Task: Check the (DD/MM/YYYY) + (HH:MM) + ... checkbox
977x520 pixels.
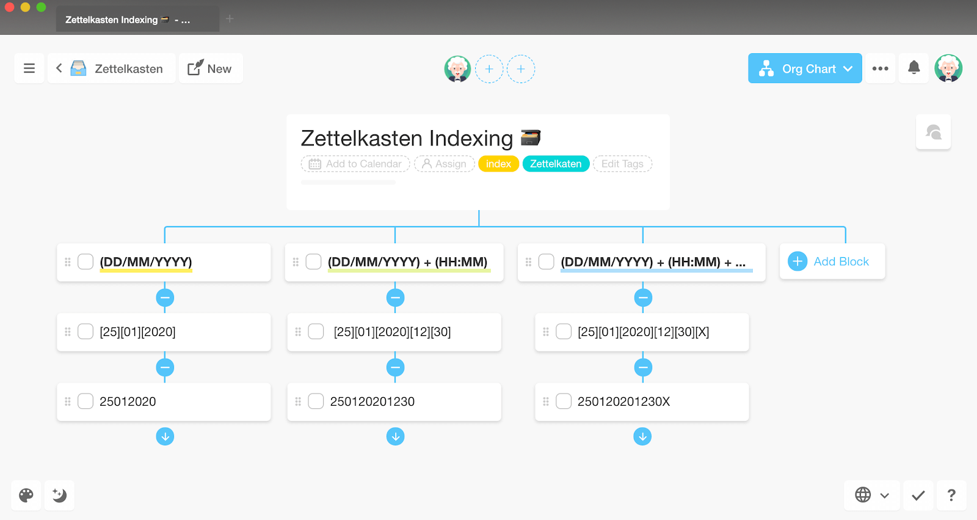Action: click(x=547, y=262)
